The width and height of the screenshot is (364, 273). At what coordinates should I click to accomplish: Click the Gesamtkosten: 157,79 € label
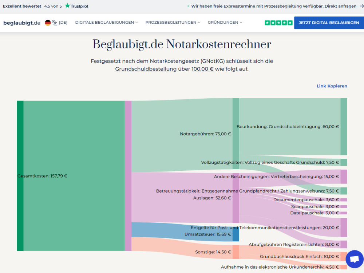pos(42,176)
